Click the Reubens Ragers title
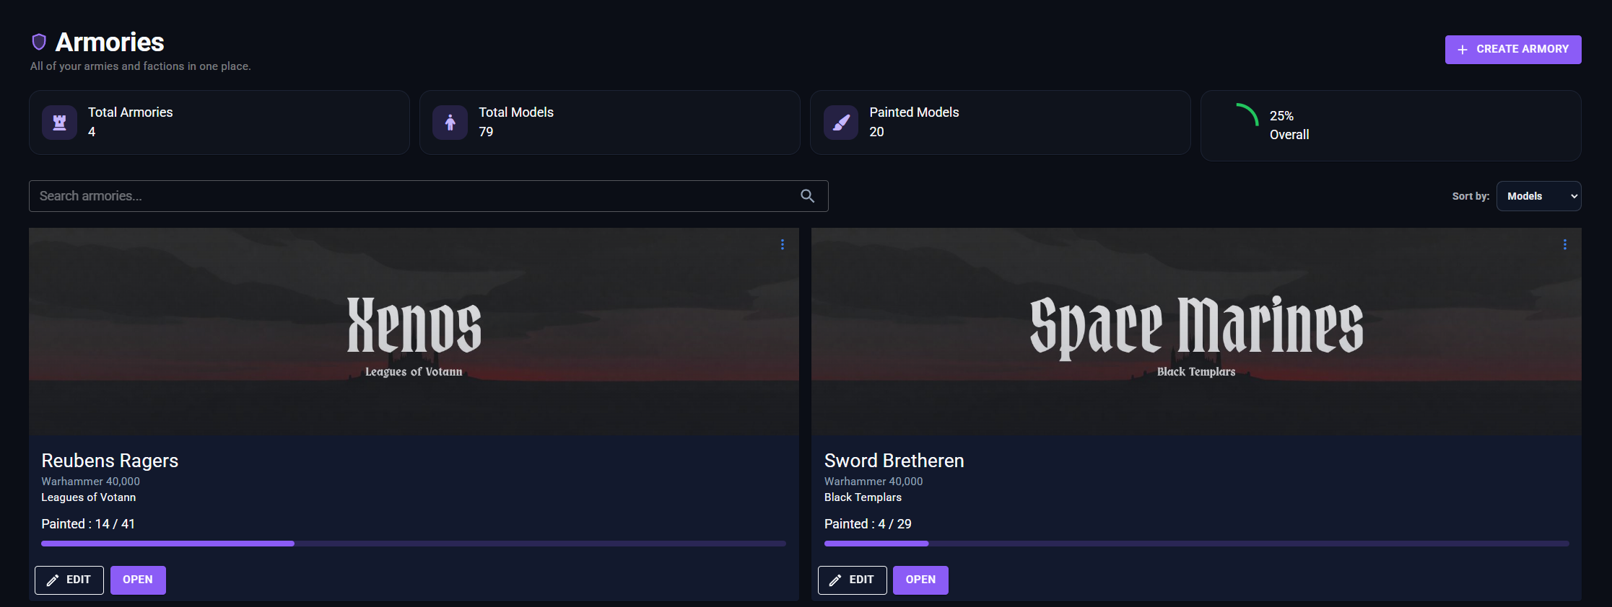Viewport: 1612px width, 607px height. coord(110,461)
